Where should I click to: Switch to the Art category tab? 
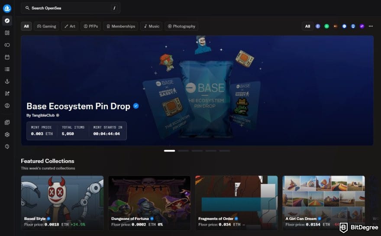point(70,26)
